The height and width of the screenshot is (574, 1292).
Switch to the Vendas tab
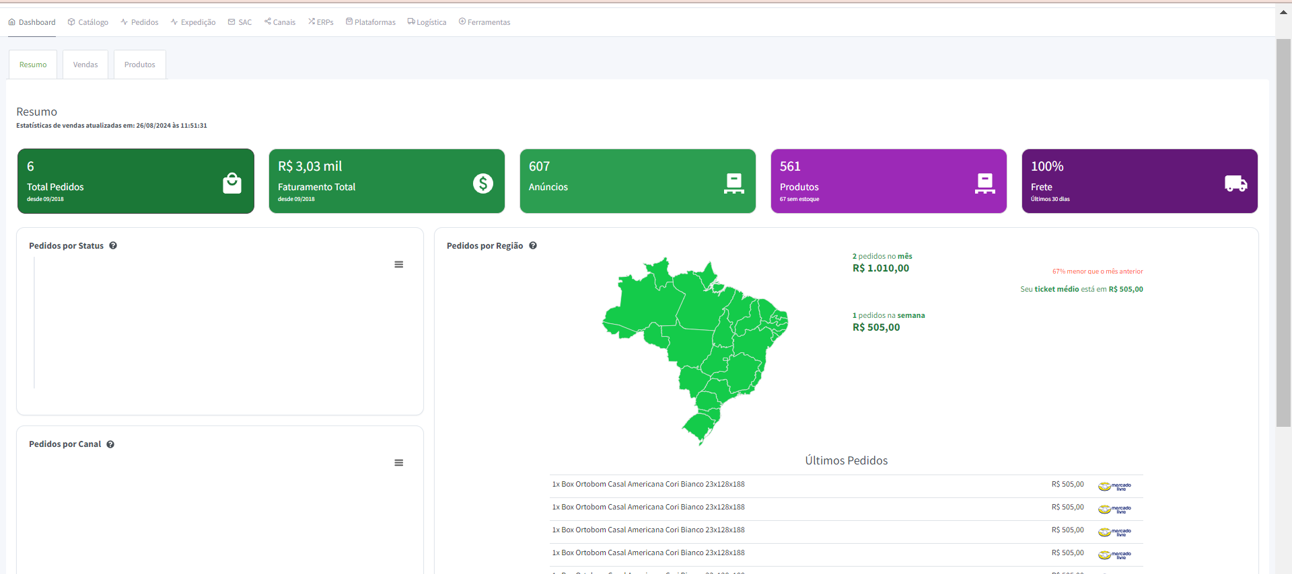tap(85, 65)
